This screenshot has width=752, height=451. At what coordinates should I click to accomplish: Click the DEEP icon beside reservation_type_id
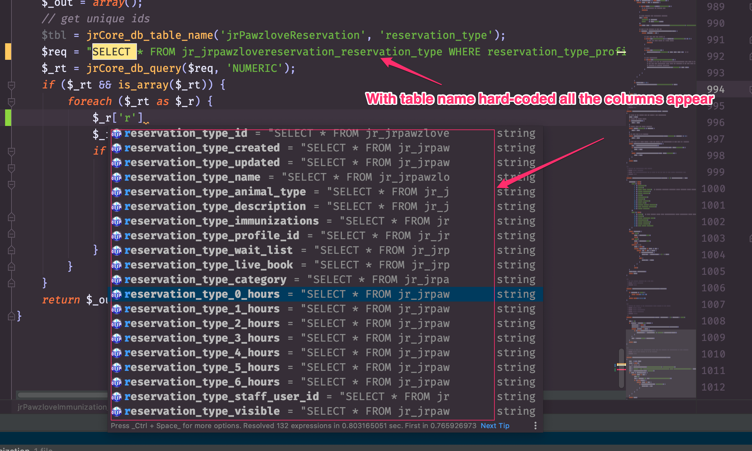(117, 134)
